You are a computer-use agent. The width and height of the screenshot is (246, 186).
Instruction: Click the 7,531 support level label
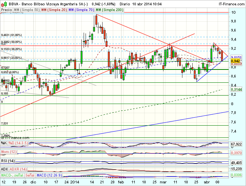tap(5, 123)
